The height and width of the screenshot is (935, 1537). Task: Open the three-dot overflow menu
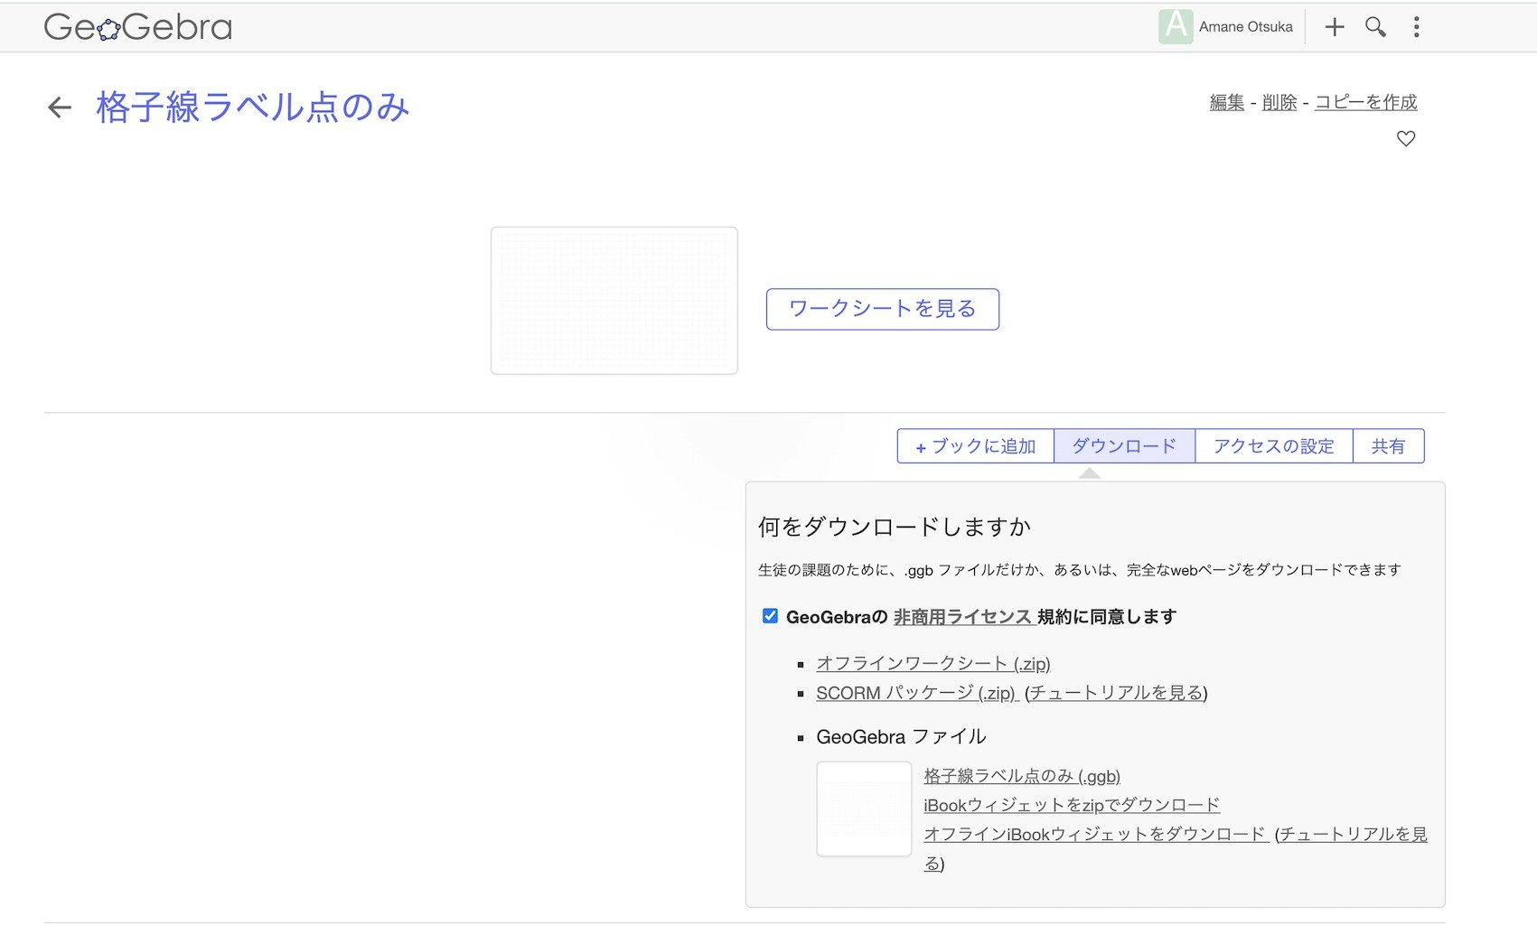[1415, 26]
